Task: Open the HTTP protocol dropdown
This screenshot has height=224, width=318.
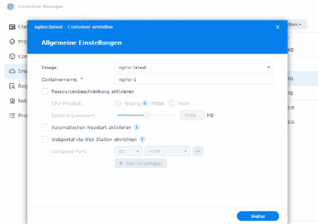Action: pyautogui.click(x=167, y=151)
